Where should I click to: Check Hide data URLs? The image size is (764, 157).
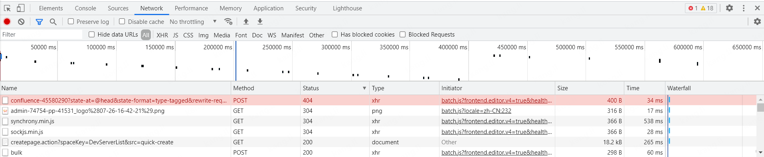[x=92, y=35]
